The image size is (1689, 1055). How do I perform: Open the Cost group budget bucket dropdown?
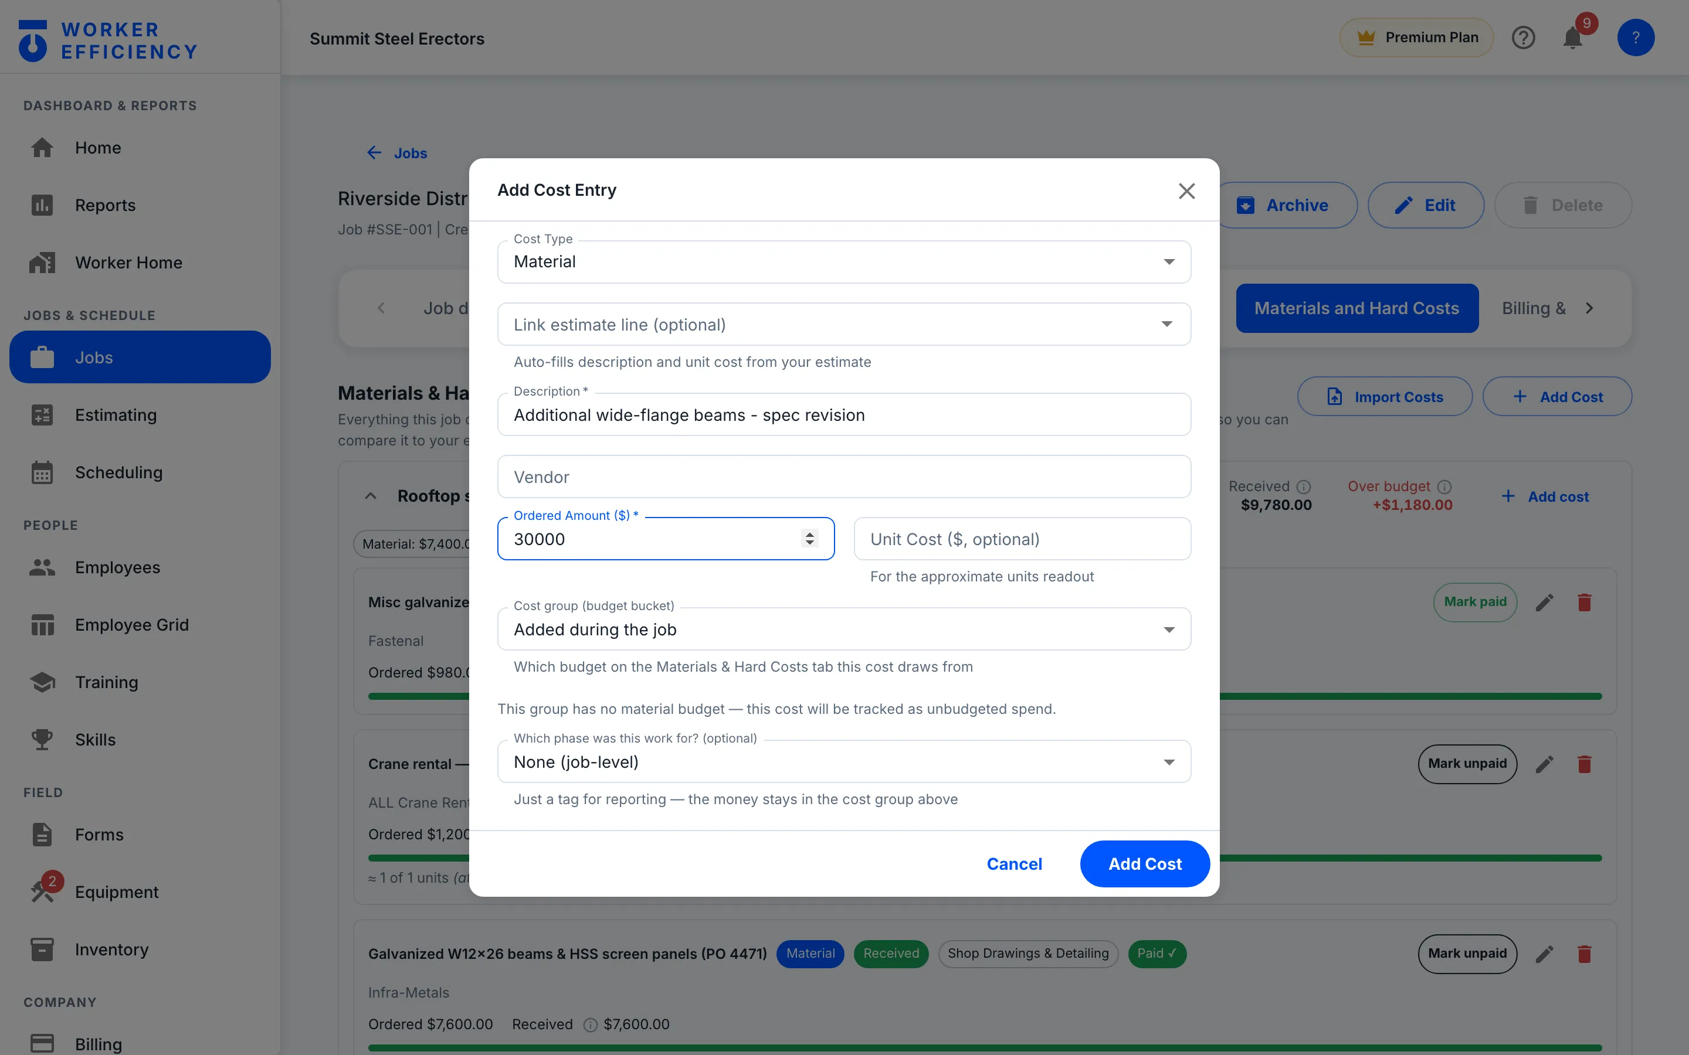(844, 629)
